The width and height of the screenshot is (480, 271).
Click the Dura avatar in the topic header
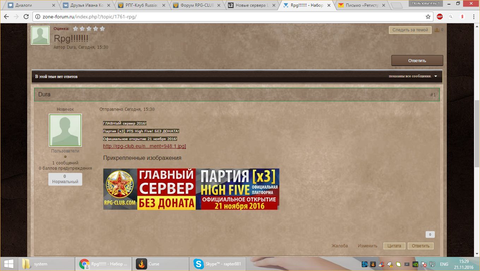point(40,35)
